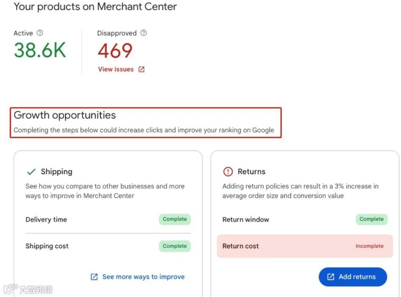The width and height of the screenshot is (401, 297).
Task: Select the Shipping cost row label
Action: click(47, 246)
